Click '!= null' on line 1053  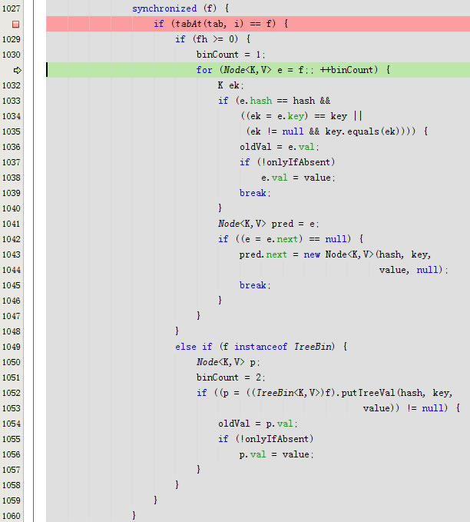427,408
